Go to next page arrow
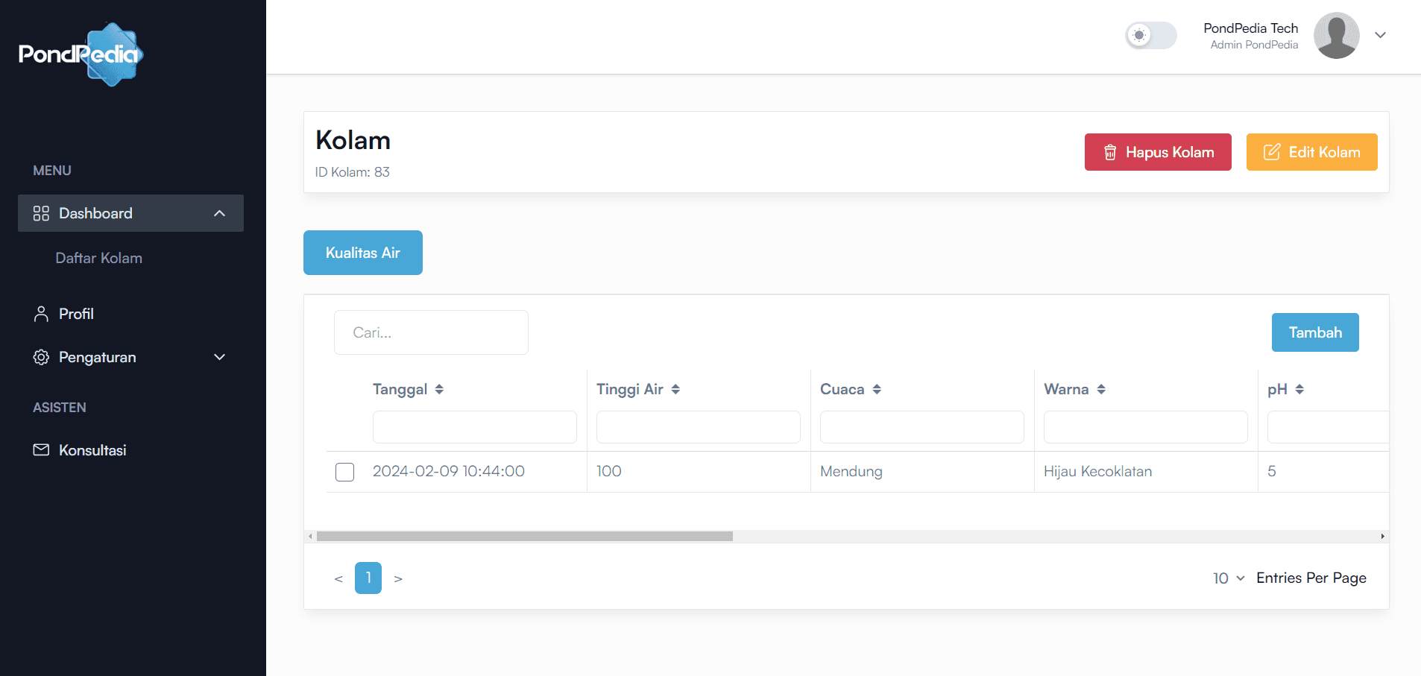This screenshot has width=1421, height=676. tap(398, 578)
